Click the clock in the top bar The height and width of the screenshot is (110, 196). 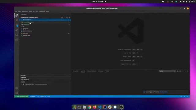tap(98, 2)
